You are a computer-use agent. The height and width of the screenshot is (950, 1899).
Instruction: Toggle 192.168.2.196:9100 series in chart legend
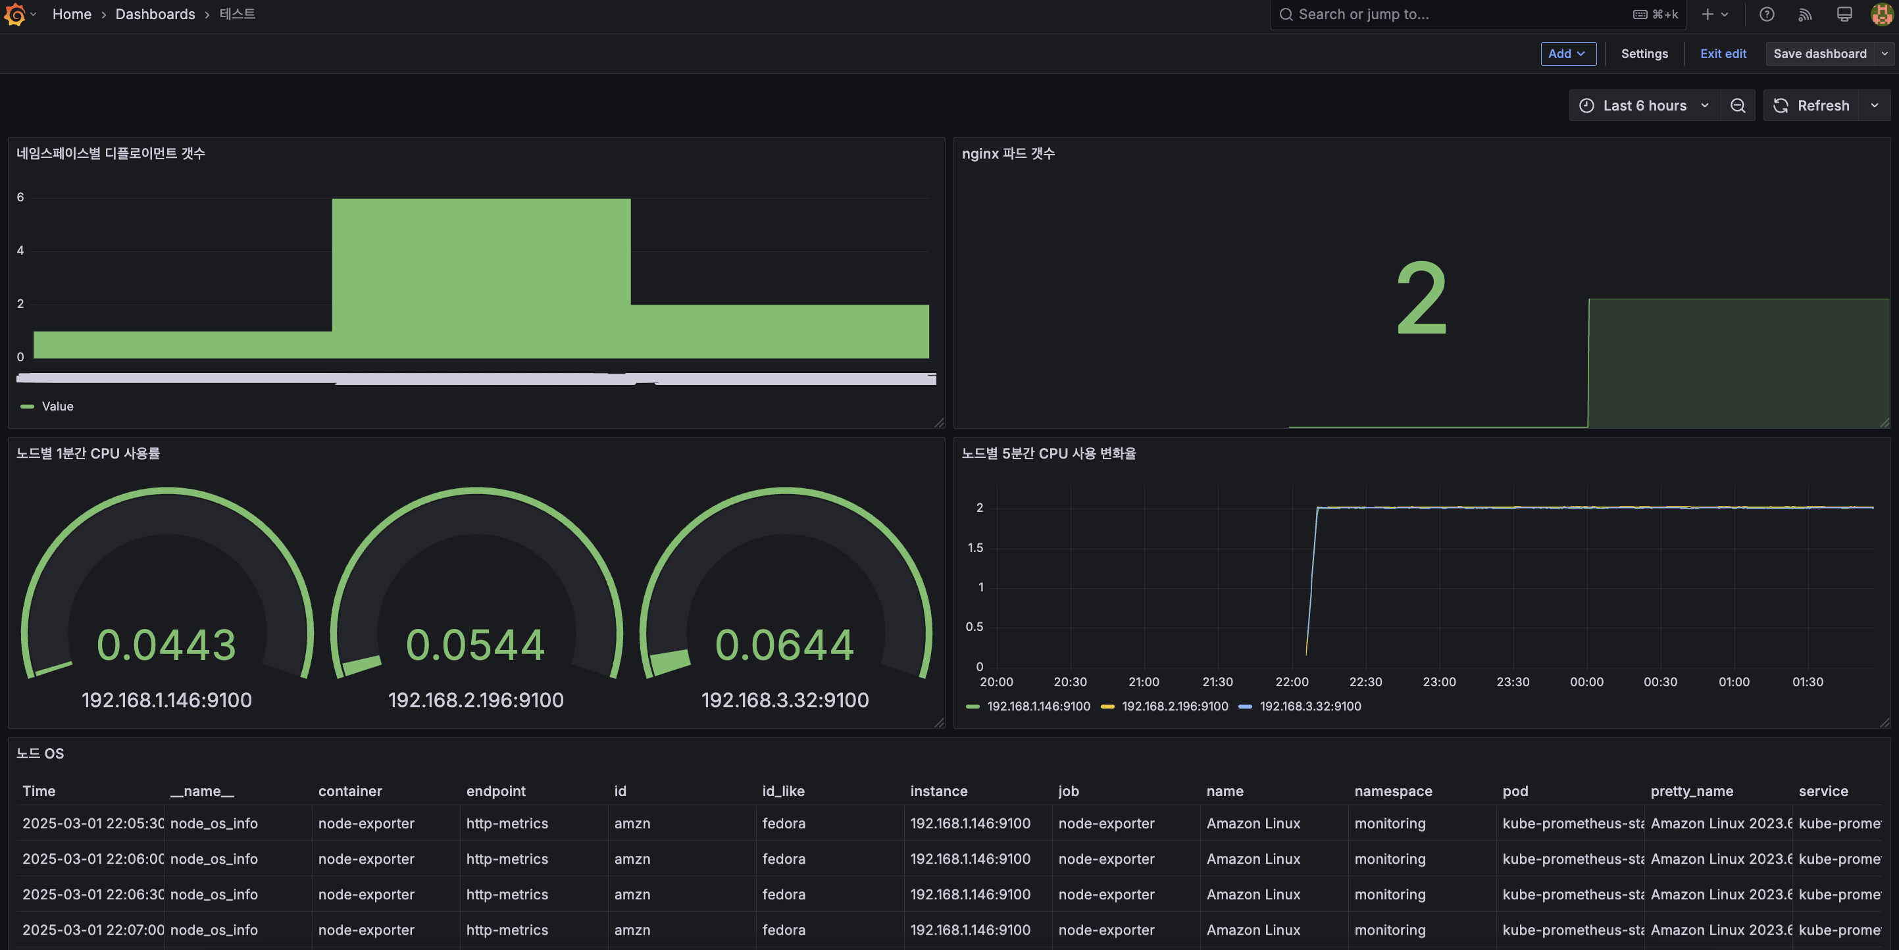point(1175,706)
